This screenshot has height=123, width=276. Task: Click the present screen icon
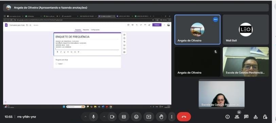(x=149, y=117)
